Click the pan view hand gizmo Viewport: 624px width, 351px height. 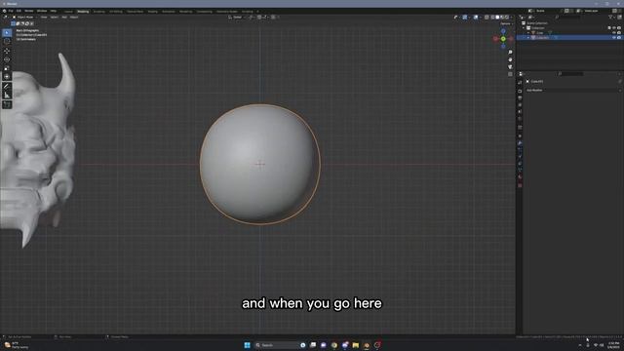[510, 59]
